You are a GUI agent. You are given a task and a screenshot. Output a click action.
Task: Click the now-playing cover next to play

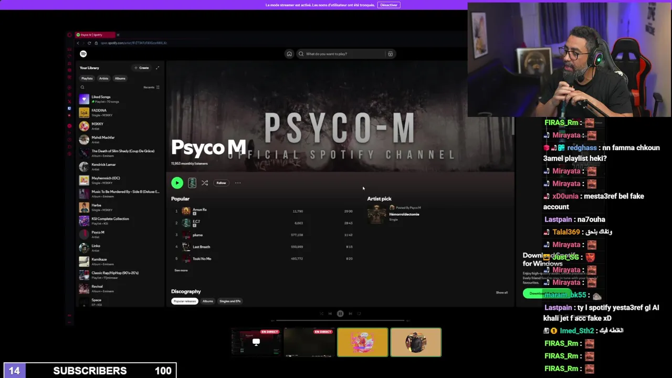[192, 183]
